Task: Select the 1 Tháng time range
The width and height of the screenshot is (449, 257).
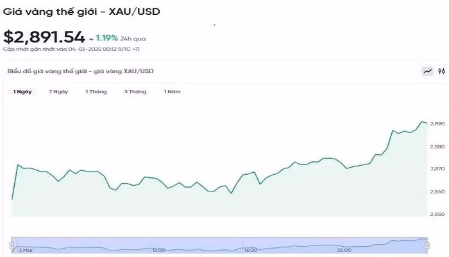Action: point(96,92)
